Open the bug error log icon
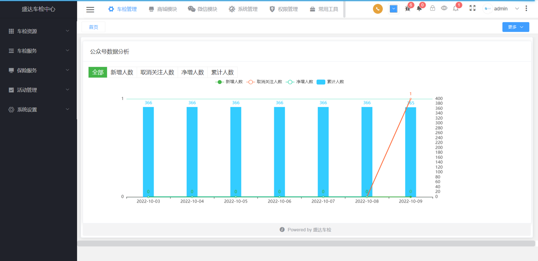 click(407, 9)
